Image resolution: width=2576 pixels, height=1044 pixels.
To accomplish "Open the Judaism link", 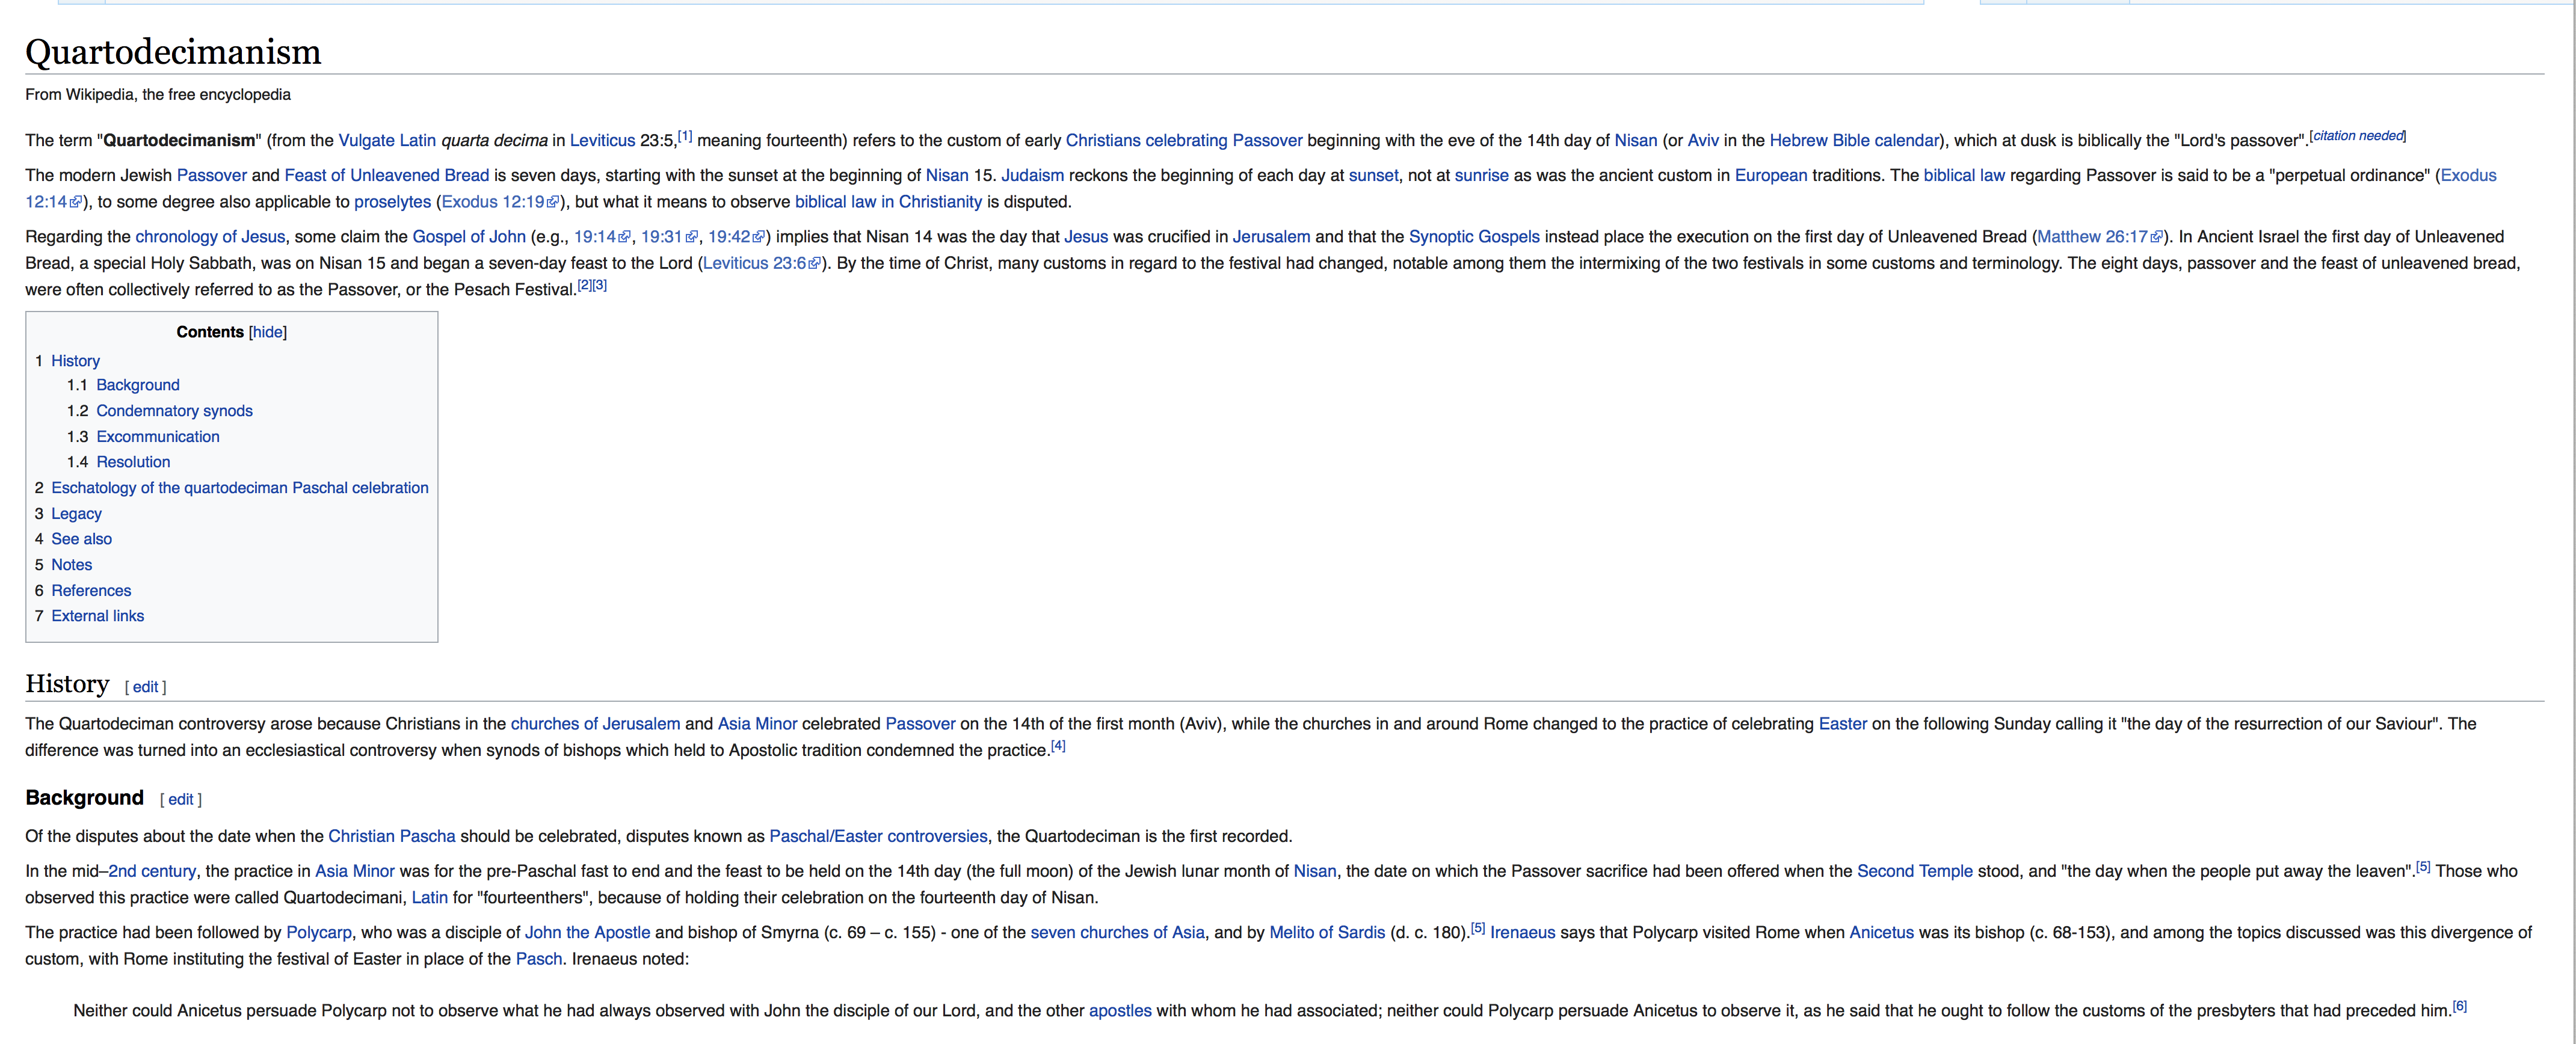I will tap(1033, 176).
